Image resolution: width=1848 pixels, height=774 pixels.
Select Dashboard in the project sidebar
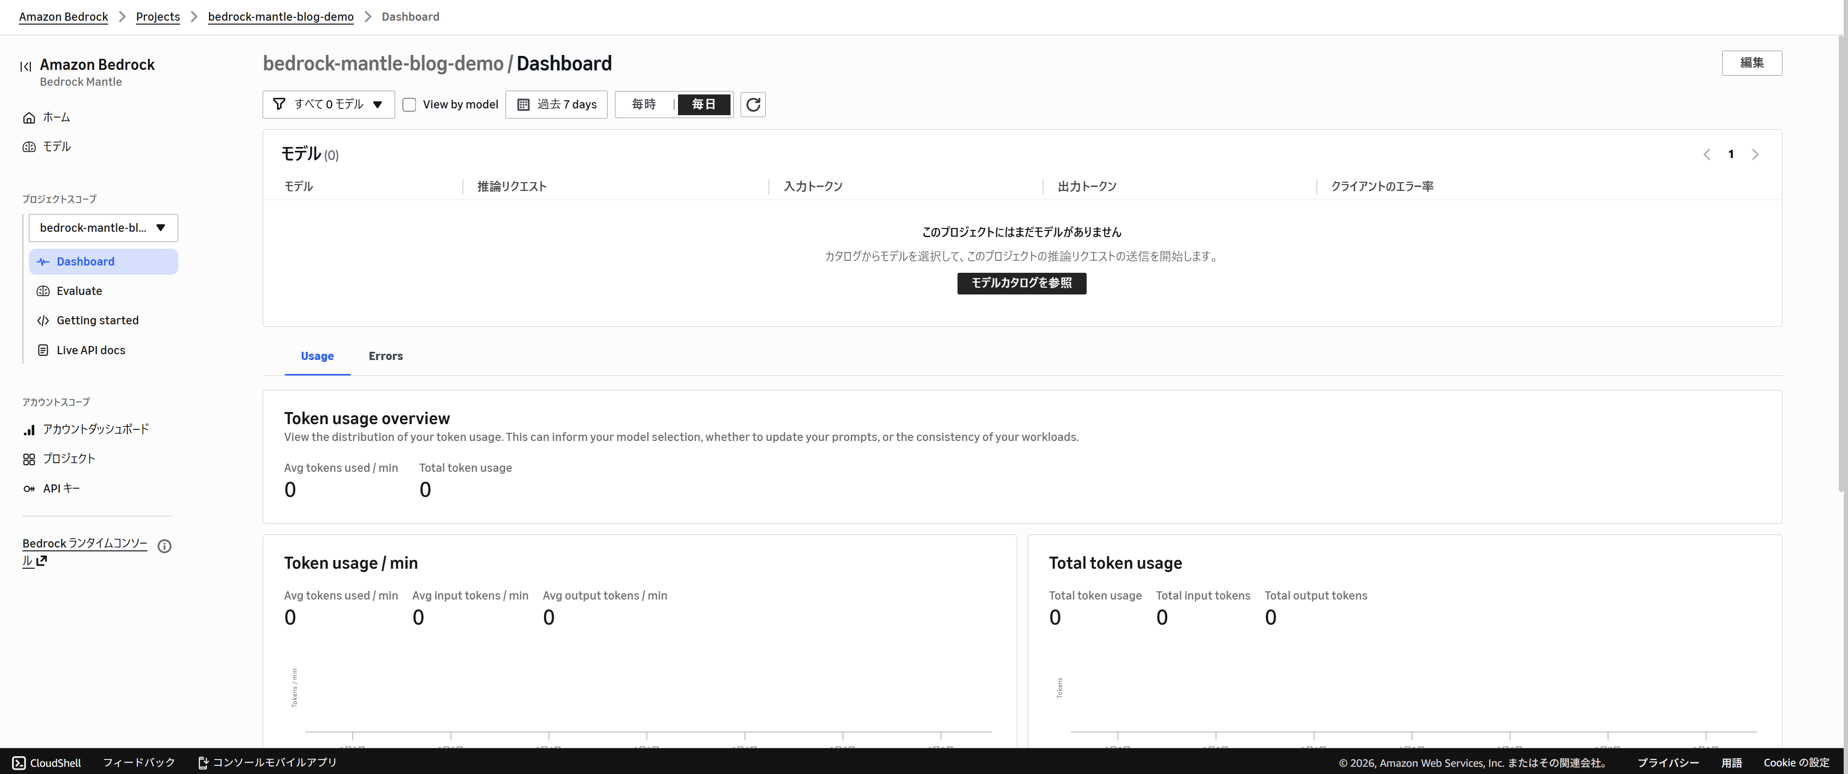pos(103,262)
